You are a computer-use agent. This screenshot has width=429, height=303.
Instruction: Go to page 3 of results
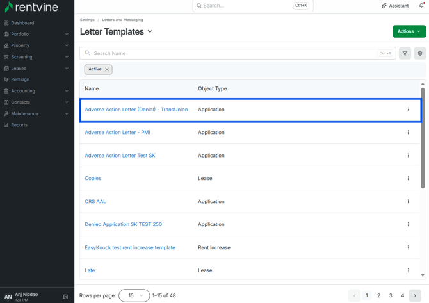coord(391,295)
